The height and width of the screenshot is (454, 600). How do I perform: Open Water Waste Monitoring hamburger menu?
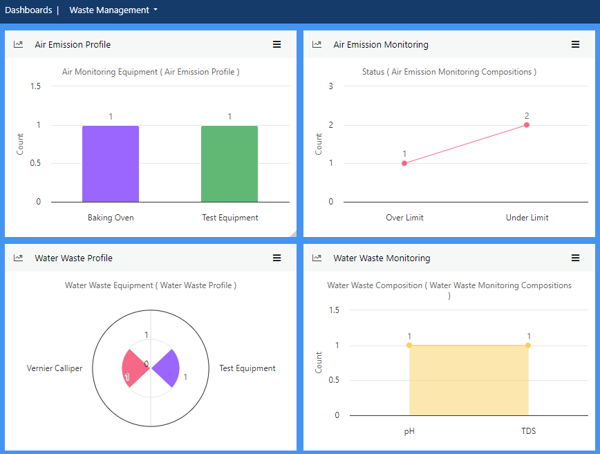pyautogui.click(x=575, y=258)
